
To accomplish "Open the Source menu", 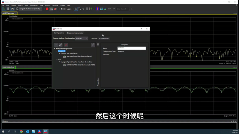I will coord(20,5).
